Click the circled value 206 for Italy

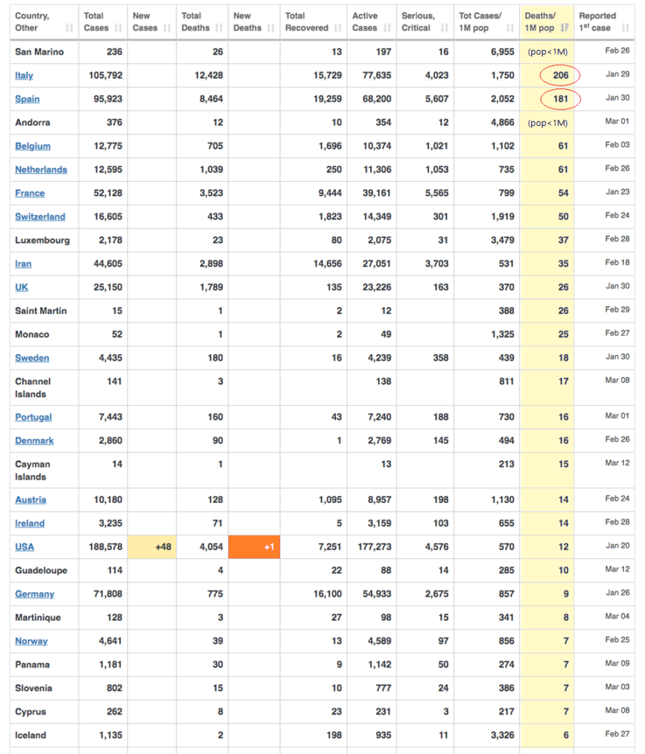click(560, 76)
